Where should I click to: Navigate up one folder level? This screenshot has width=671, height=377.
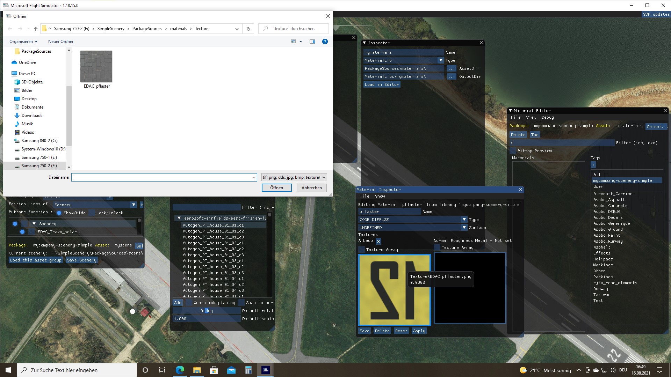(35, 29)
